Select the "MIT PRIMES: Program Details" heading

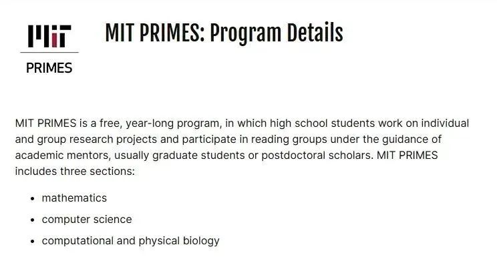[224, 33]
